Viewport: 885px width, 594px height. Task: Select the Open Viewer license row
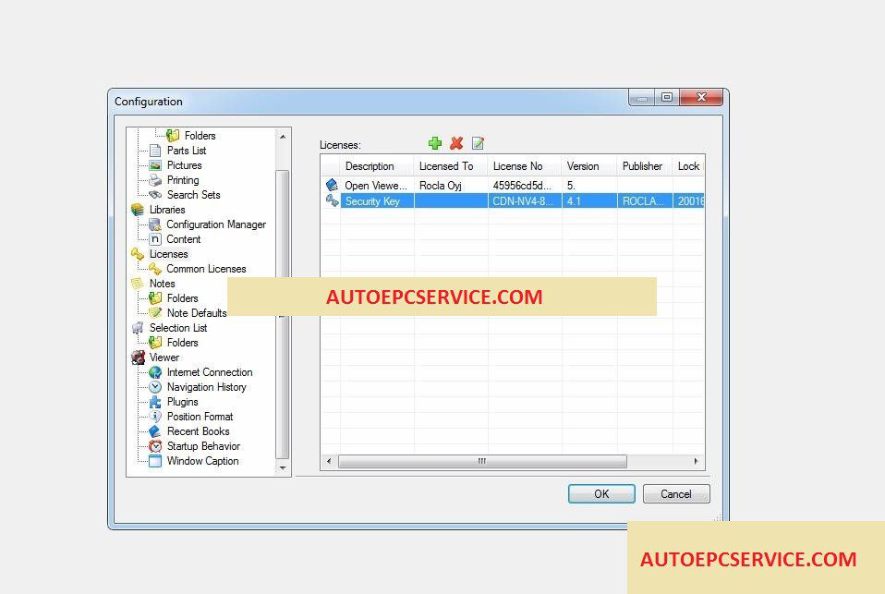[x=514, y=185]
